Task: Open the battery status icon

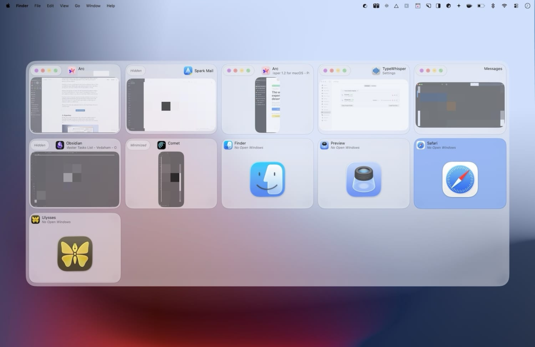Action: 481,6
